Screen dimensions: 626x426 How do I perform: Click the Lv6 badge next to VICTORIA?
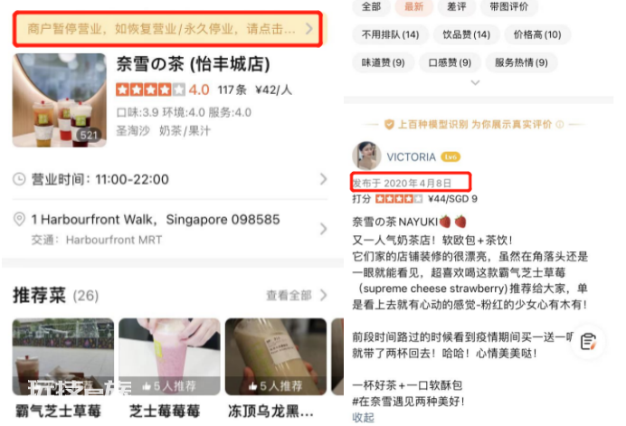pos(451,156)
